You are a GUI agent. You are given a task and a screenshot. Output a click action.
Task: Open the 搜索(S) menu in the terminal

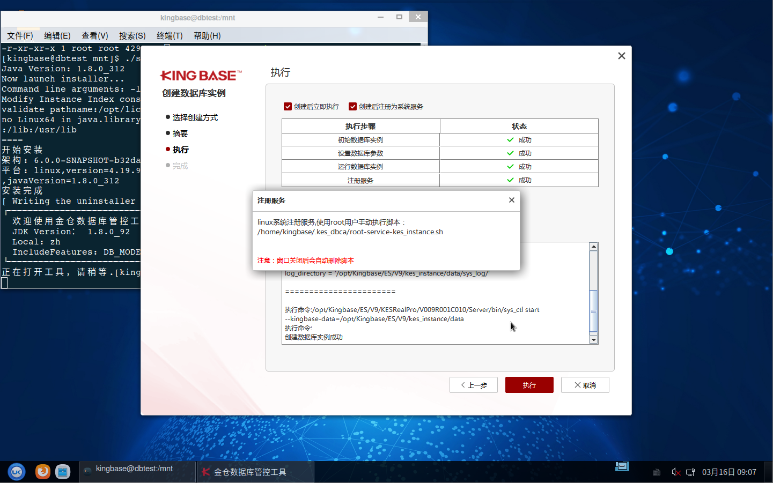click(132, 35)
